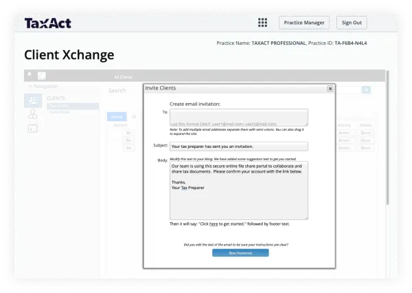Click the Practice ID TA-F6B4-N4L4
The height and width of the screenshot is (293, 412).
tap(350, 43)
